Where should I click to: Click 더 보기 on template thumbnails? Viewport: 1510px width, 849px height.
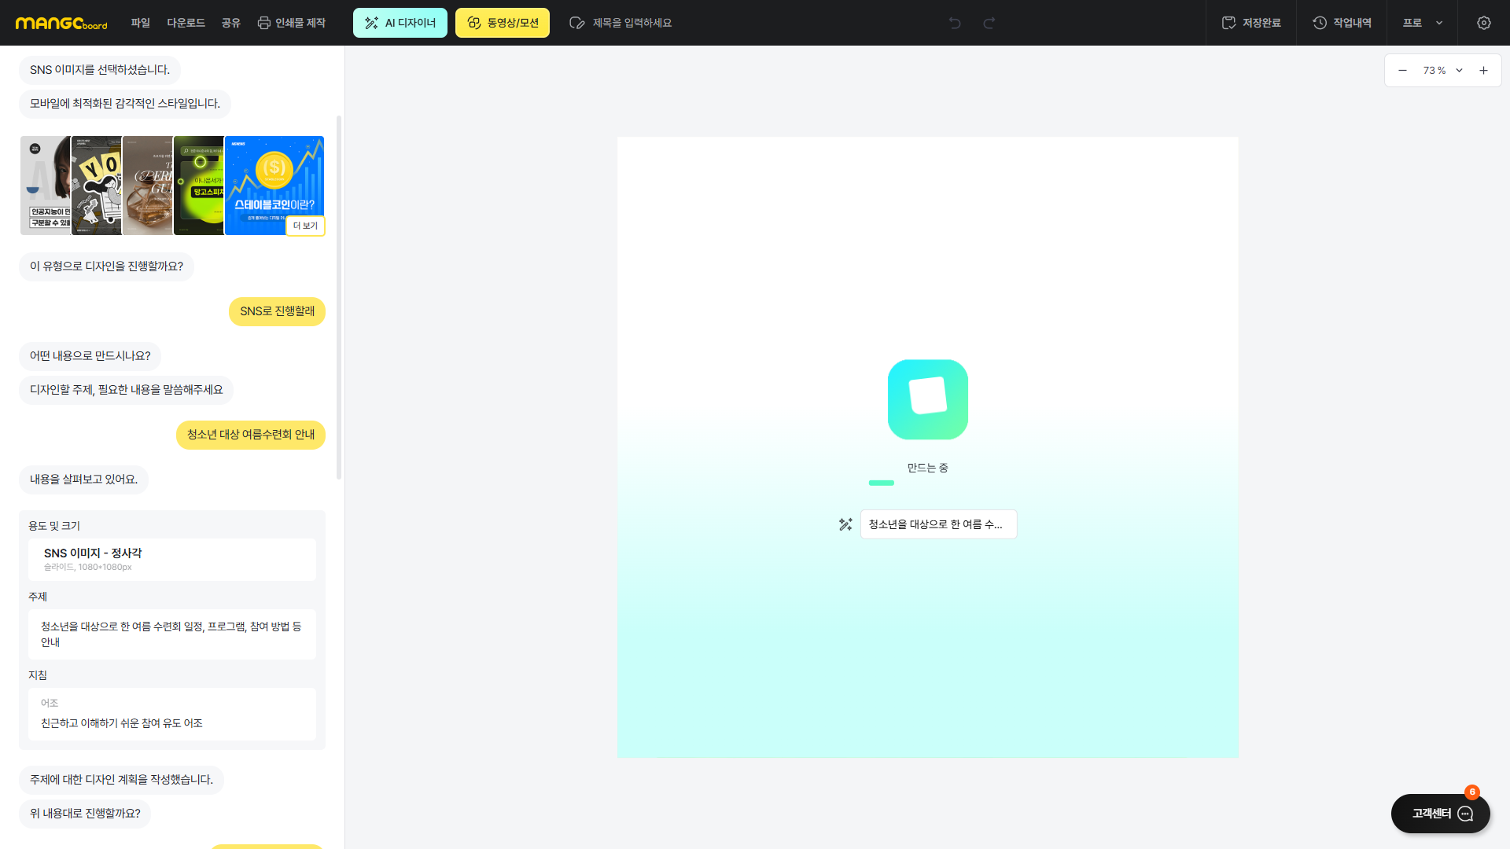[x=305, y=226]
